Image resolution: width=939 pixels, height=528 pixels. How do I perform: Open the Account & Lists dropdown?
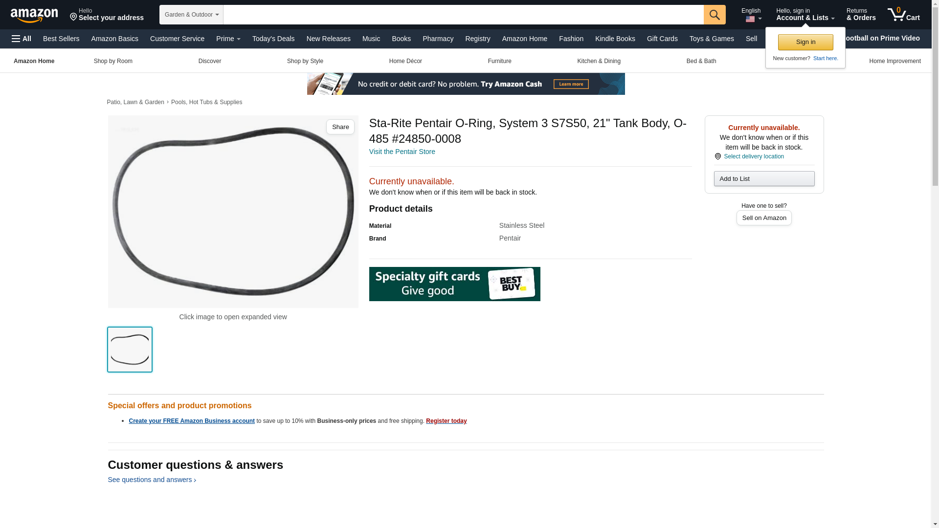[805, 14]
